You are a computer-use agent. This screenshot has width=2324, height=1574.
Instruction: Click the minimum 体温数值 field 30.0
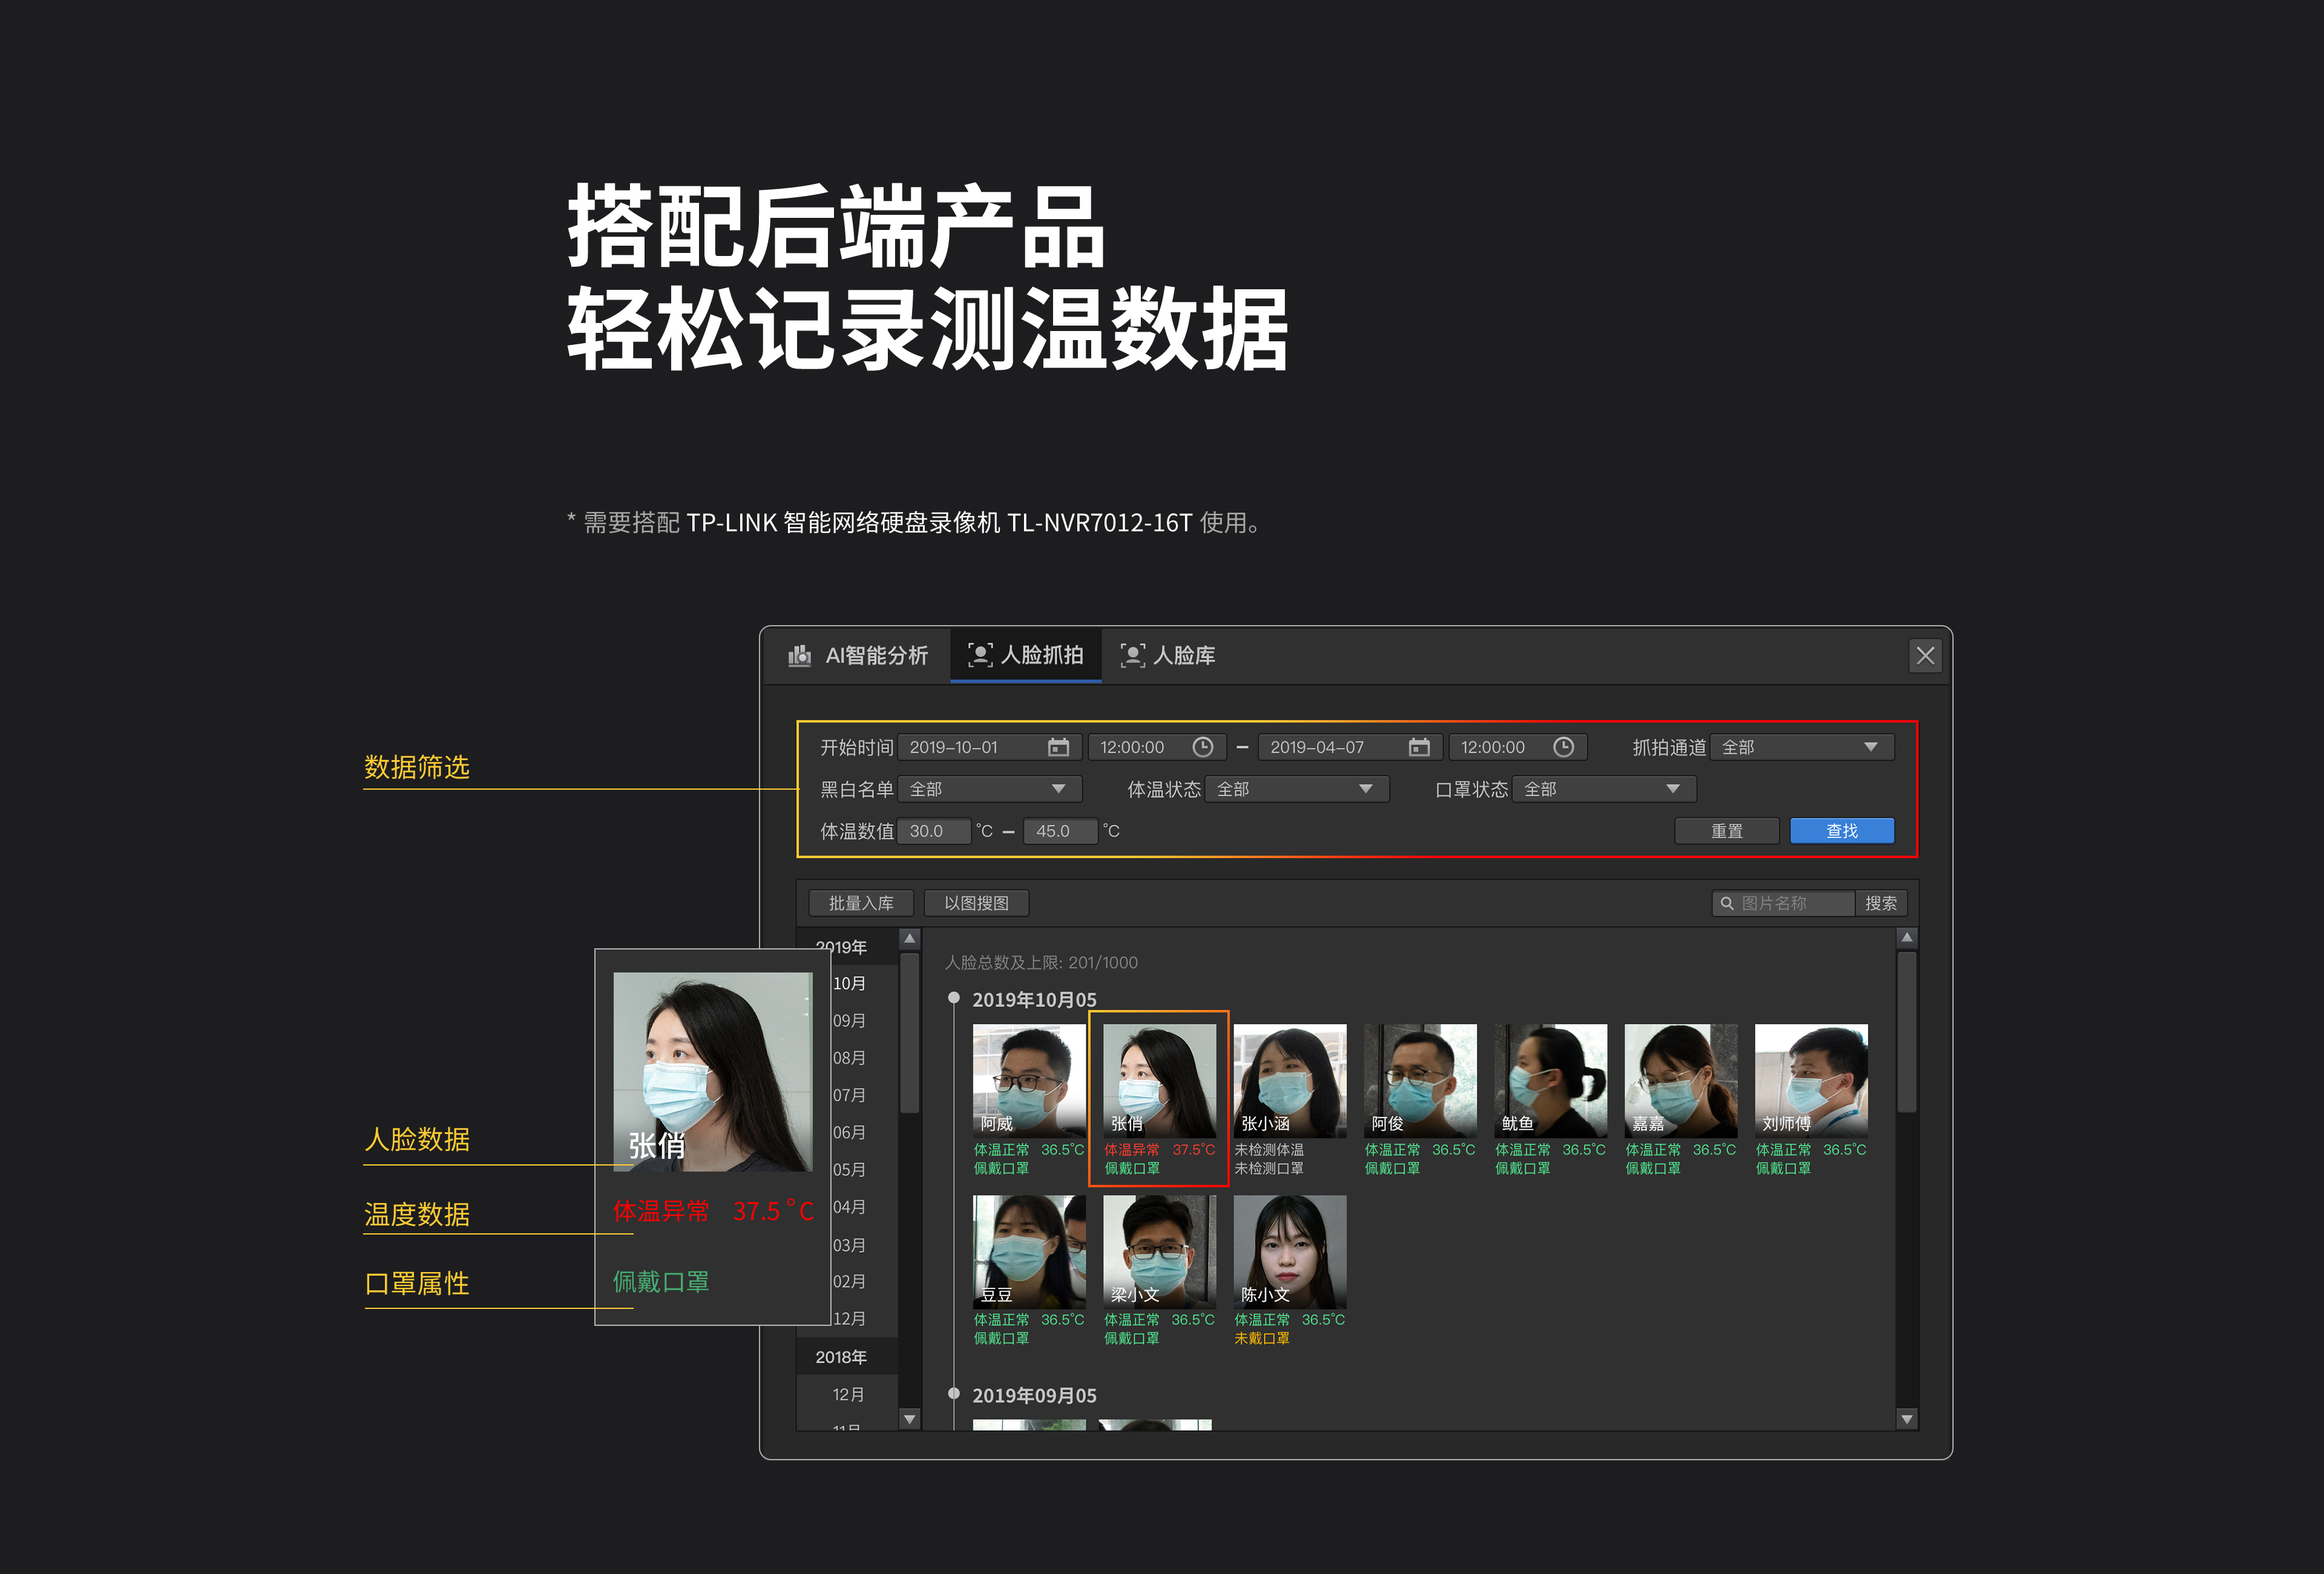[933, 831]
